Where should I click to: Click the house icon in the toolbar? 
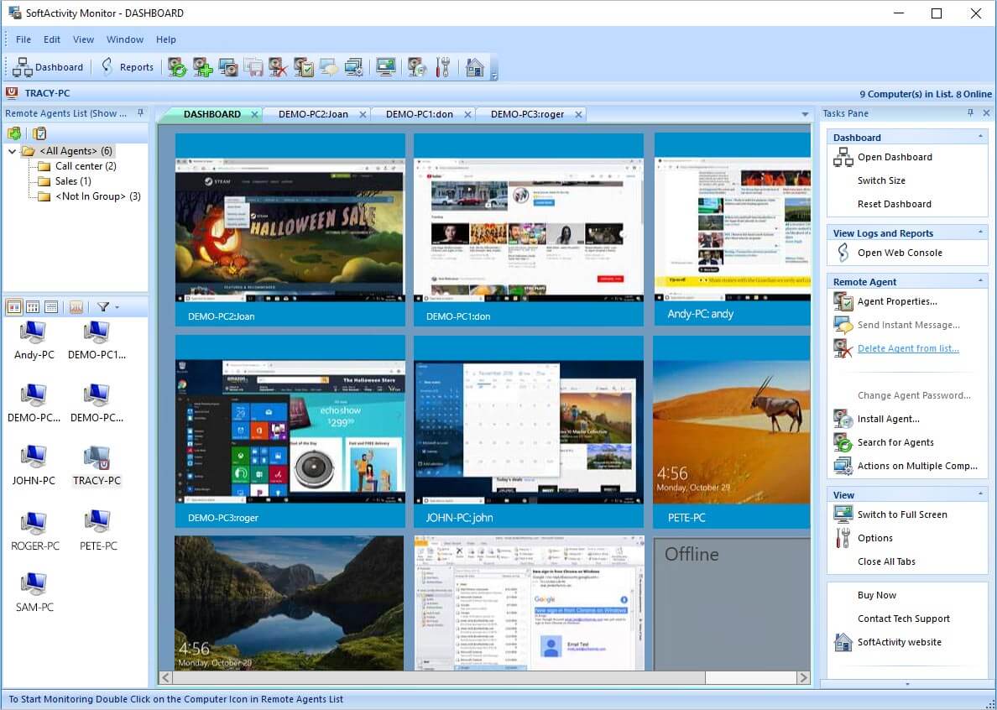coord(475,67)
